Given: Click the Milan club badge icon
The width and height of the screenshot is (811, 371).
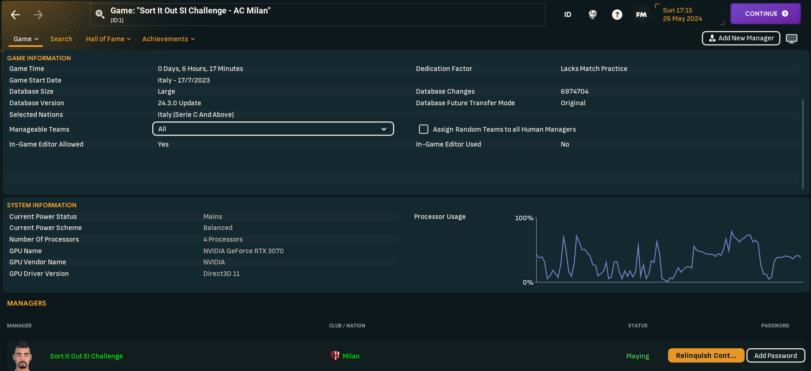Looking at the screenshot, I should click(x=335, y=356).
